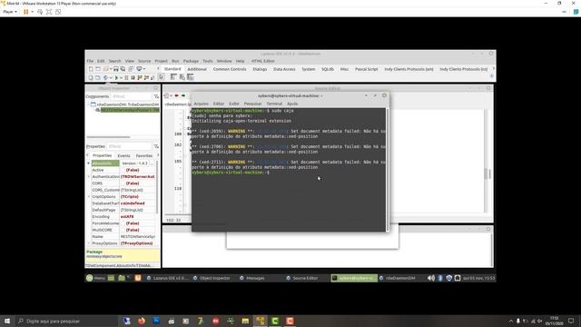The width and height of the screenshot is (581, 327).
Task: Click the third Standard palette component icon
Action: pyautogui.click(x=191, y=77)
